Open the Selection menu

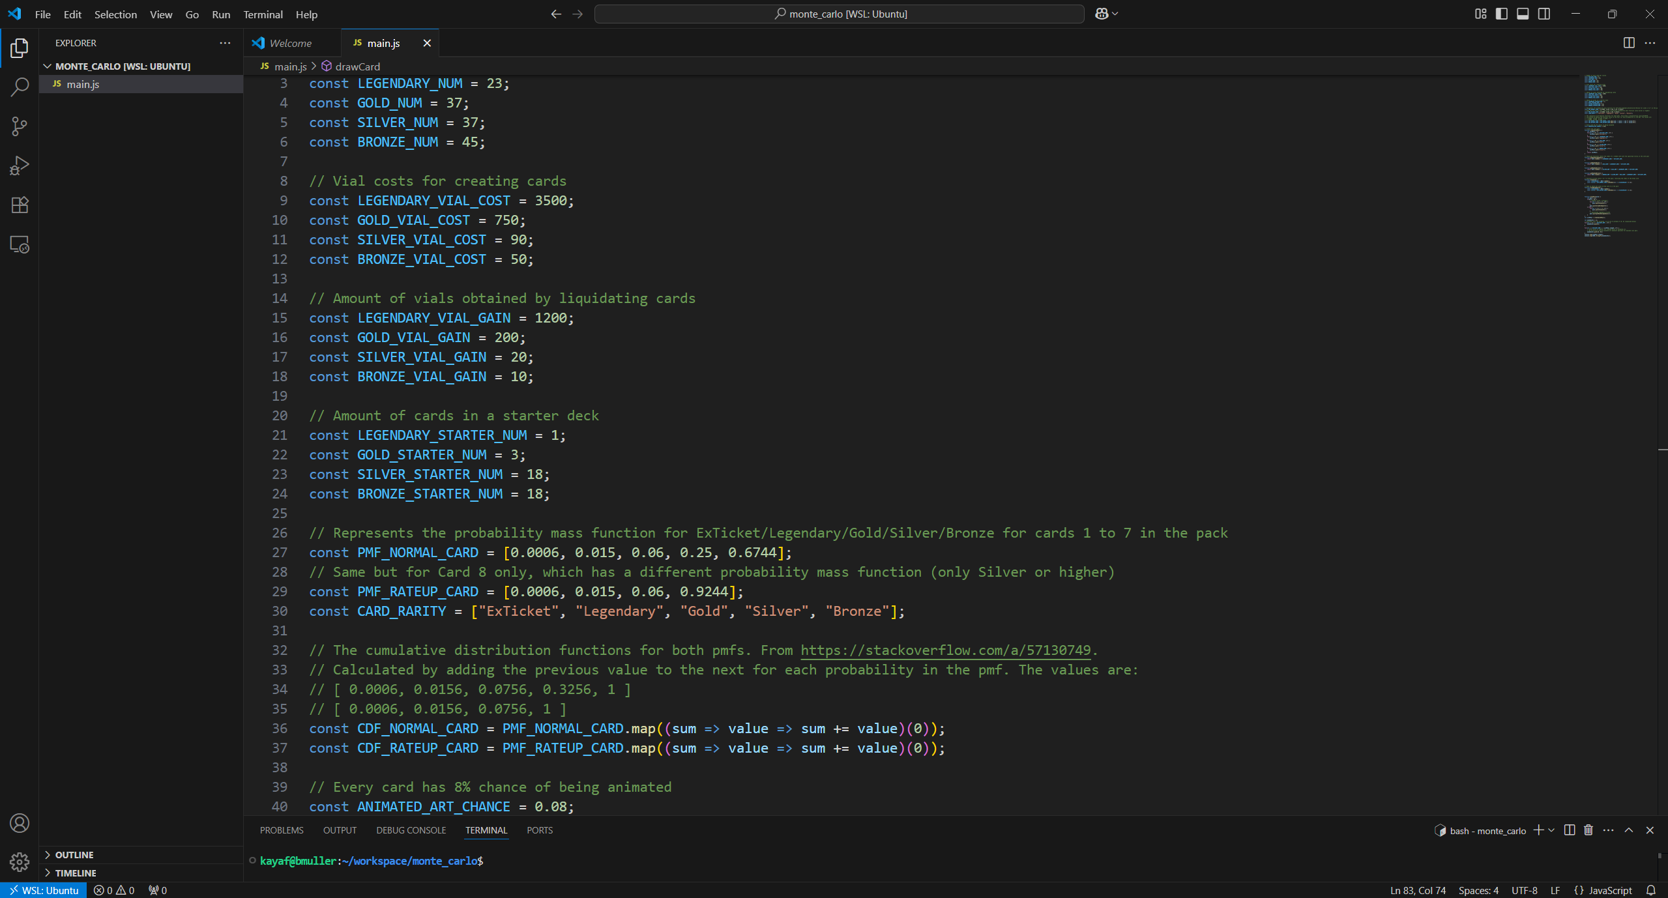tap(115, 14)
